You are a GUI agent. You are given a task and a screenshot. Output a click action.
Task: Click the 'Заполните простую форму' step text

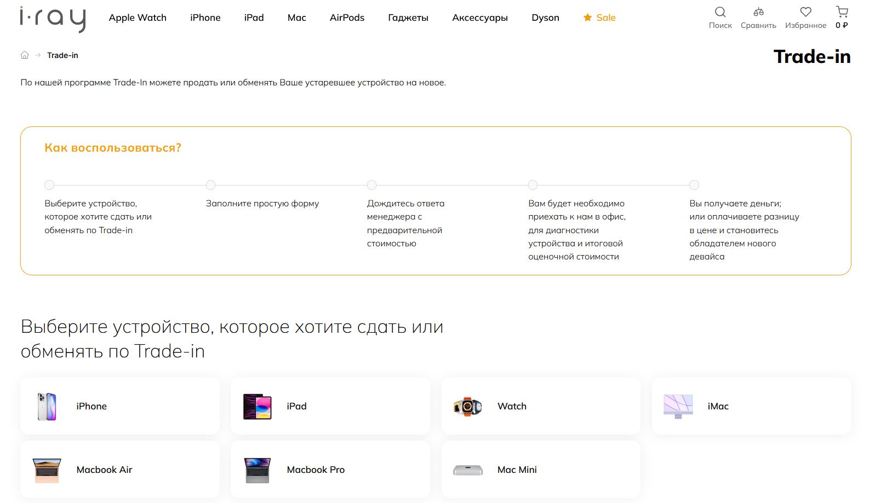pyautogui.click(x=262, y=204)
